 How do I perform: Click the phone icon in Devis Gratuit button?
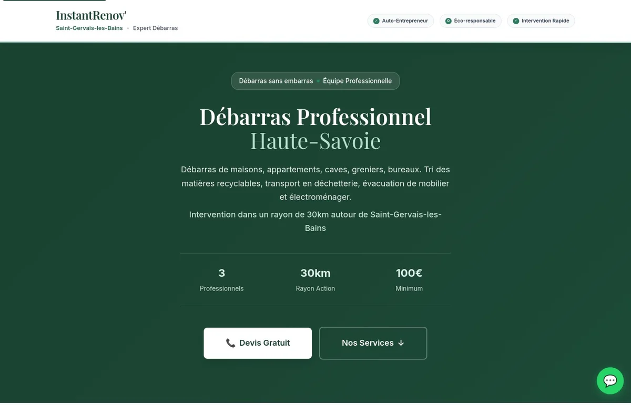point(231,342)
